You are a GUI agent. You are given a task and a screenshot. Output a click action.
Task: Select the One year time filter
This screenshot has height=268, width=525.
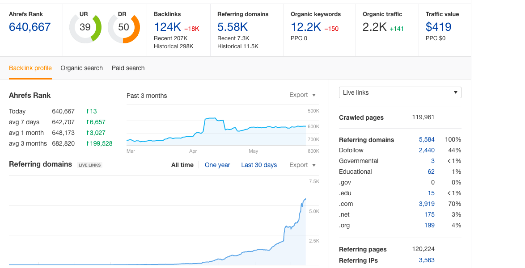coord(217,165)
